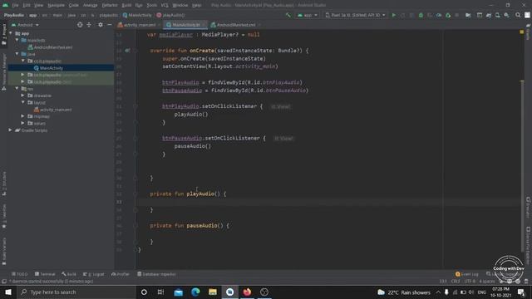Collapse the app module tree node
The height and width of the screenshot is (299, 532).
coord(11,33)
